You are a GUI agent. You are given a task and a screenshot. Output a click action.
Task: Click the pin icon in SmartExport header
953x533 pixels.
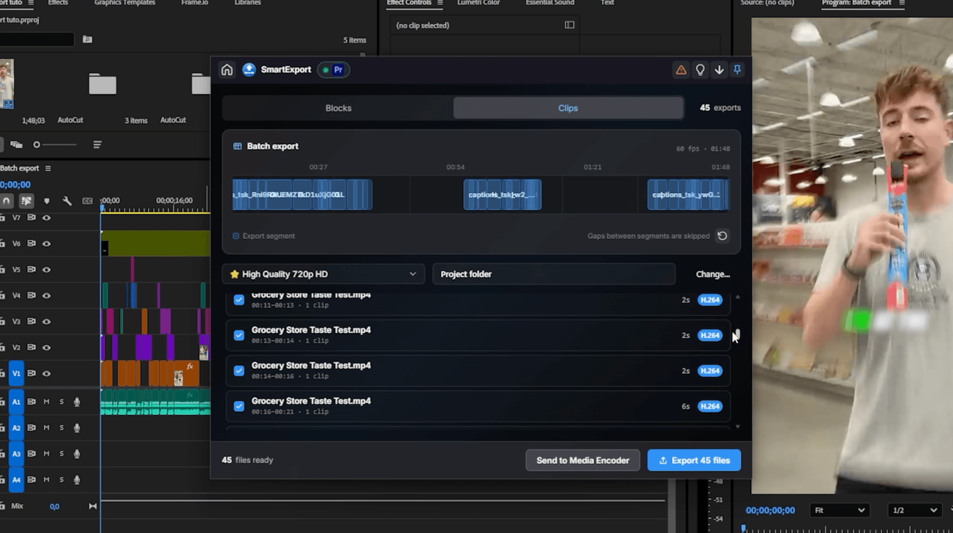737,70
